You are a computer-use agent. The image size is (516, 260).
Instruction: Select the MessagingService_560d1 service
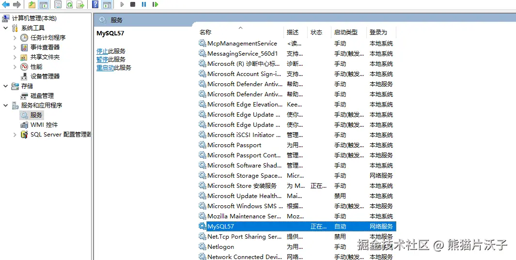(x=297, y=54)
